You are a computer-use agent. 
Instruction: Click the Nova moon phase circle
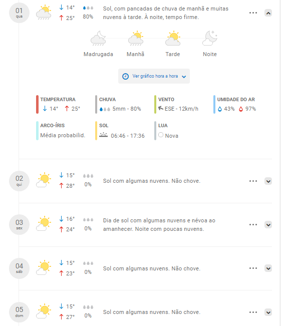[161, 135]
